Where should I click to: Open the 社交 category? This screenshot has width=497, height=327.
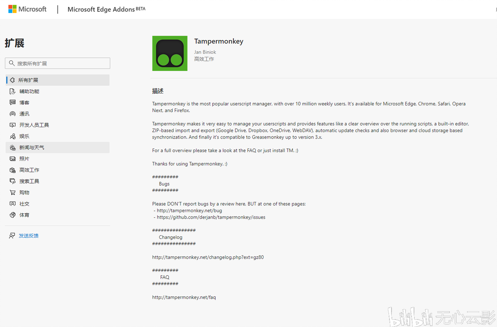(58, 204)
